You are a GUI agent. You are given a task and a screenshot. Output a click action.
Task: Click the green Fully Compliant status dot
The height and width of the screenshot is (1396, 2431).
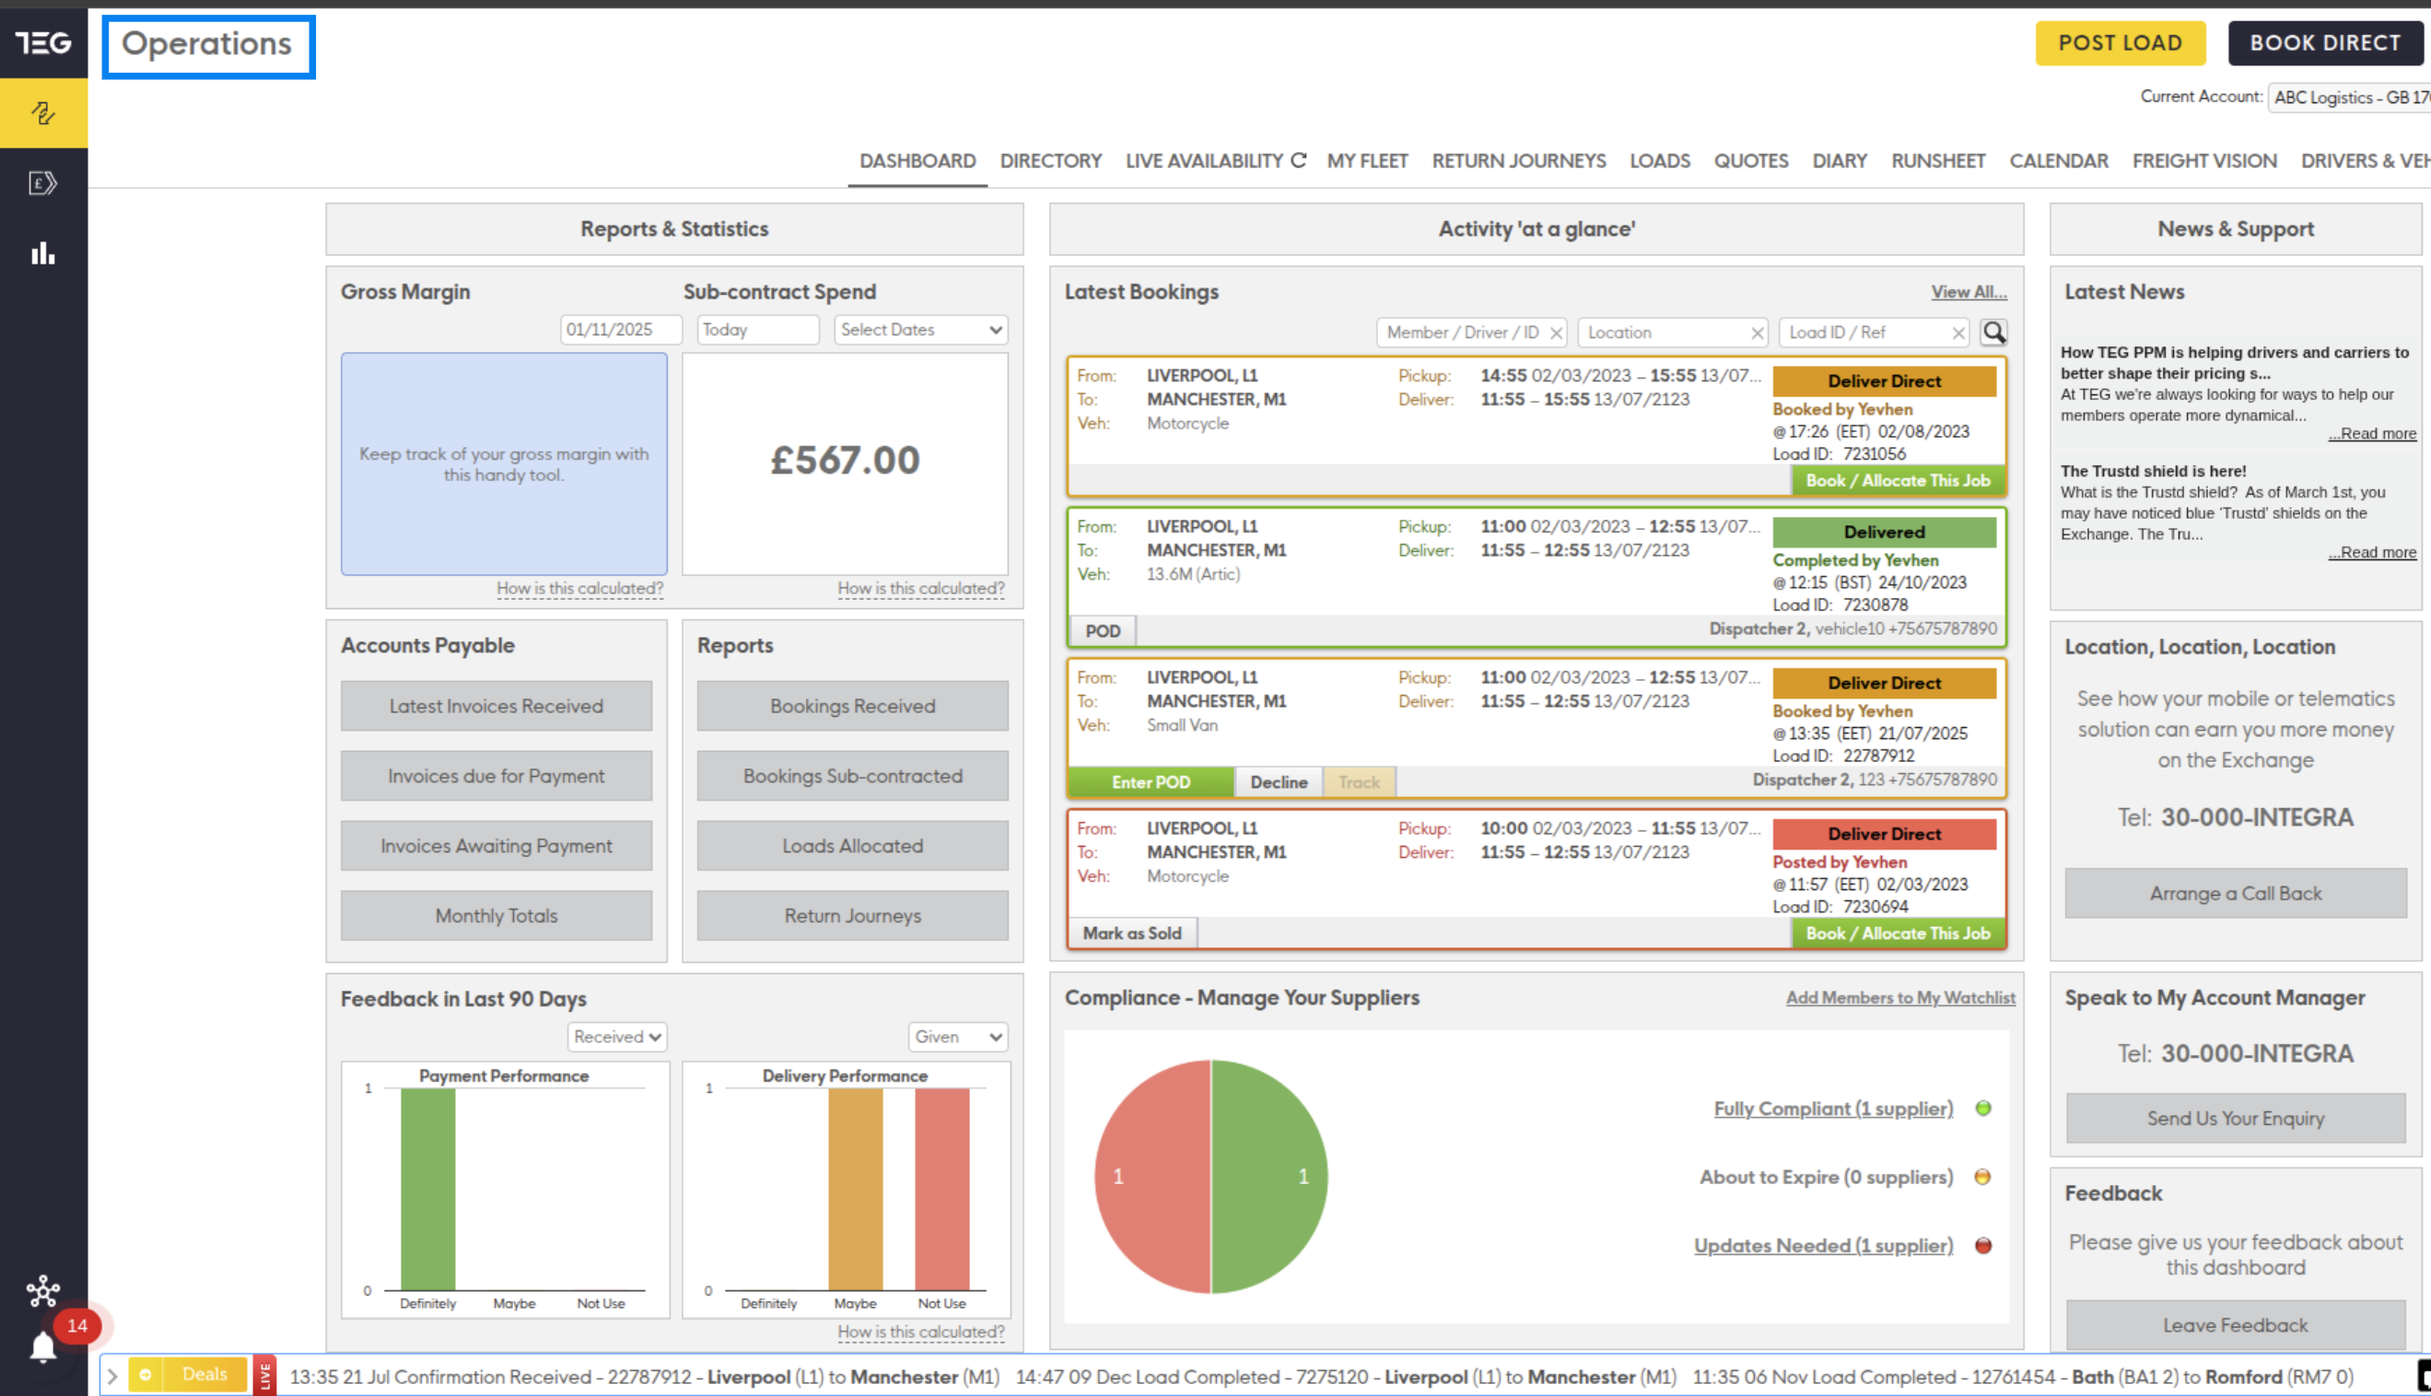click(x=1983, y=1109)
